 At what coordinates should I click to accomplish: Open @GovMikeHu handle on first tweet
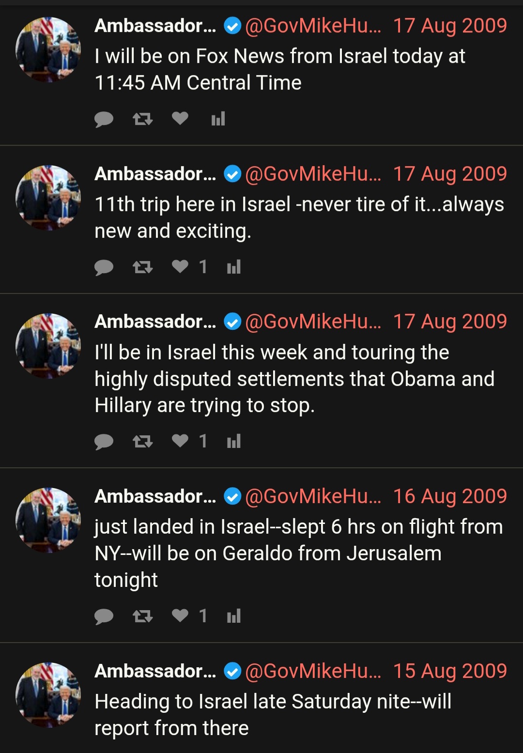pos(313,26)
